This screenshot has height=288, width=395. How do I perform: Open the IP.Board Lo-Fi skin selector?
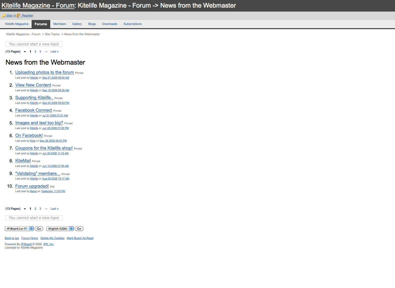coord(19,229)
